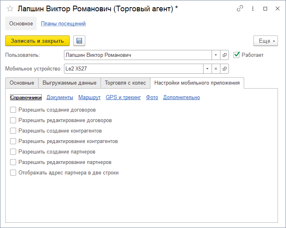Copy link to this form via chain icon
The image size is (286, 228).
240,8
